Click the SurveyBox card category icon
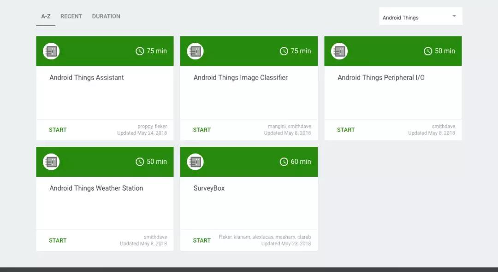Image resolution: width=498 pixels, height=272 pixels. (x=196, y=162)
